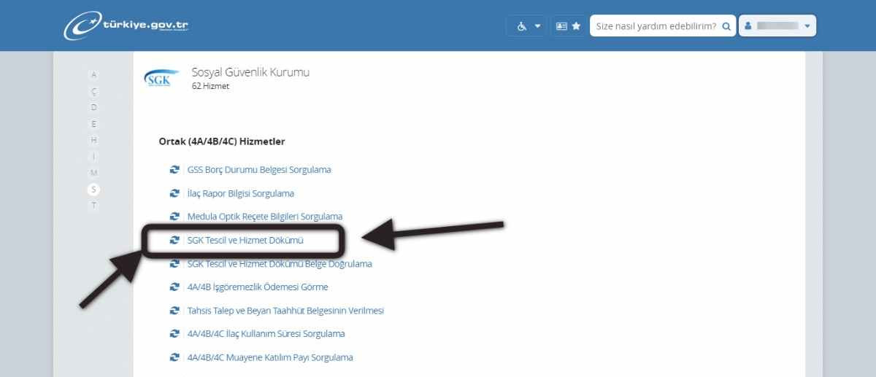Click service icon beside İşgöremezlik Ödemesi Görme
The image size is (876, 377).
click(174, 287)
